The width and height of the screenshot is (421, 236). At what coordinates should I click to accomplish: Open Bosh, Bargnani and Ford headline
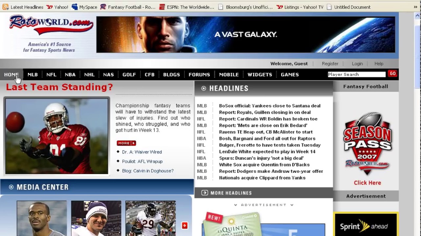[x=267, y=138]
